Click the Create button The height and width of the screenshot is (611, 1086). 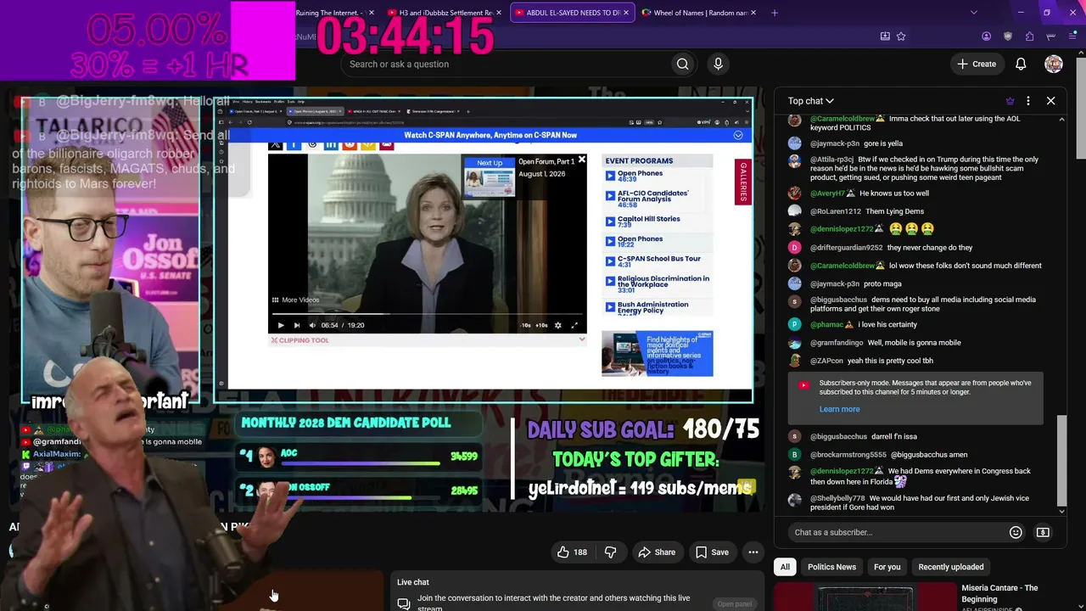976,64
